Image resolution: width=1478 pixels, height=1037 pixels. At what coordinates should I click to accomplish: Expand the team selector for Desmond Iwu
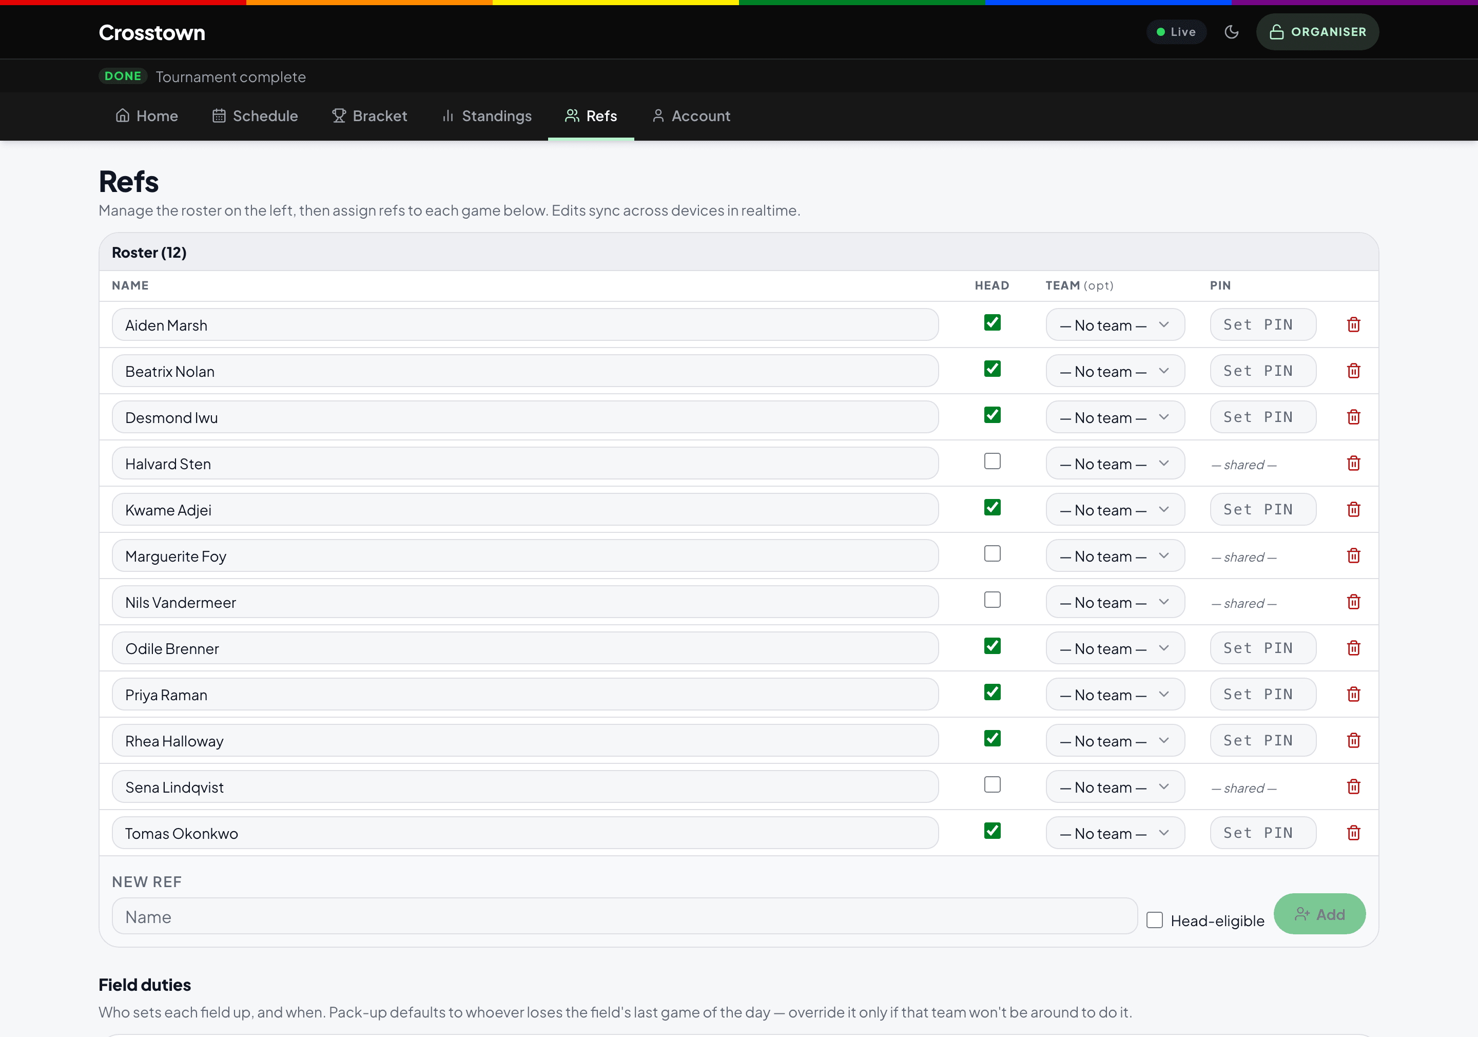coord(1115,417)
